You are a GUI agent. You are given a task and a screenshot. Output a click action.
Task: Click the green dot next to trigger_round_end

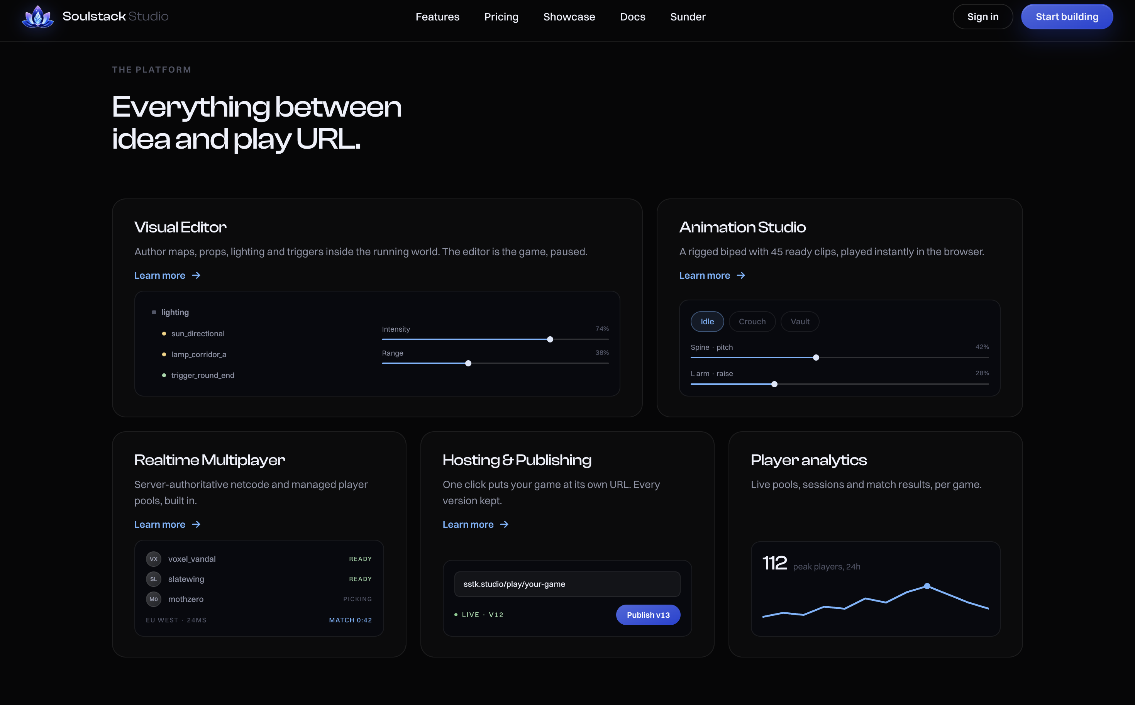164,375
